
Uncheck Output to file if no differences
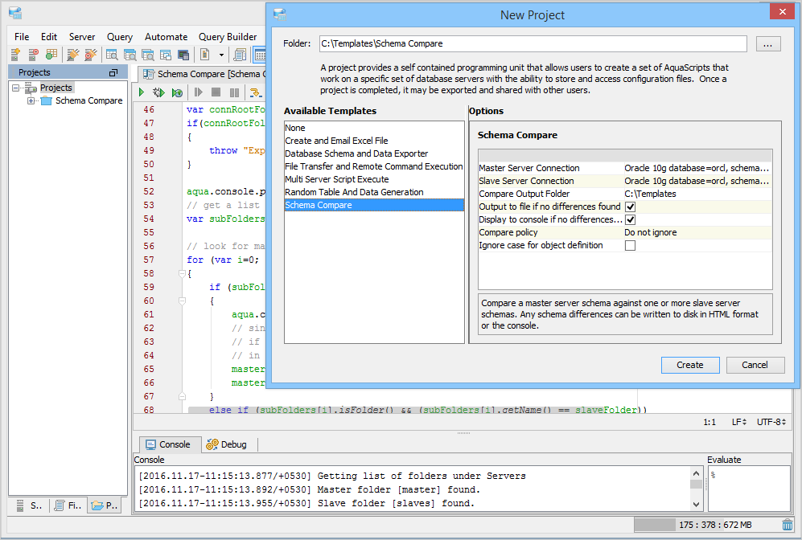coord(630,207)
